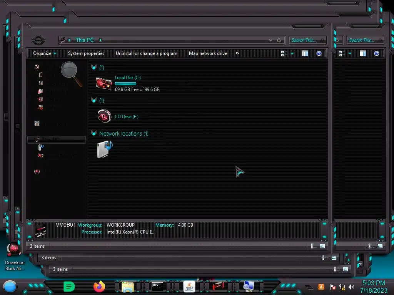Open the view options dropdown arrow in front window

pyautogui.click(x=292, y=54)
